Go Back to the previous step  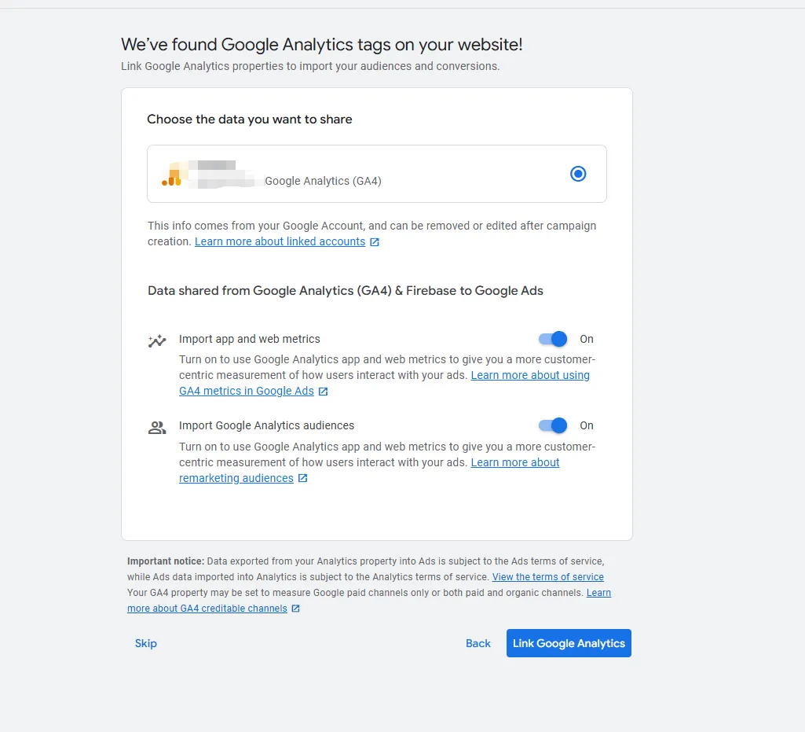tap(478, 644)
